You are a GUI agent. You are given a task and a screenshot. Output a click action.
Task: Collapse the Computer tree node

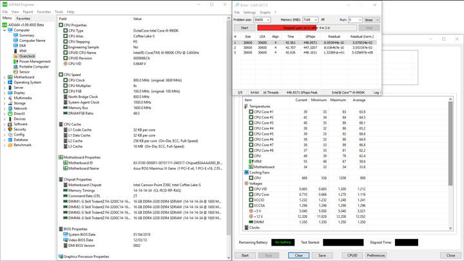pyautogui.click(x=5, y=30)
